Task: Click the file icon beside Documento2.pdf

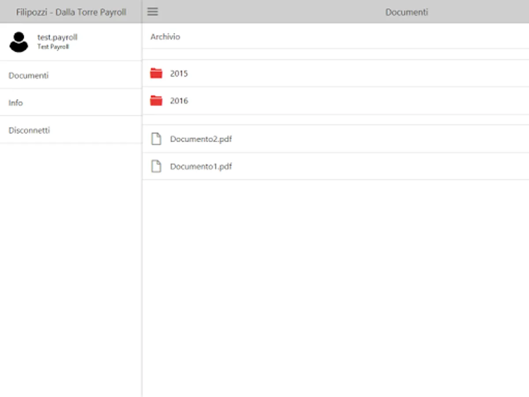Action: [x=156, y=139]
